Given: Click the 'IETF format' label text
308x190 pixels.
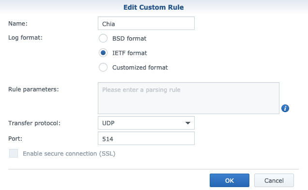Looking at the screenshot, I should [x=130, y=53].
